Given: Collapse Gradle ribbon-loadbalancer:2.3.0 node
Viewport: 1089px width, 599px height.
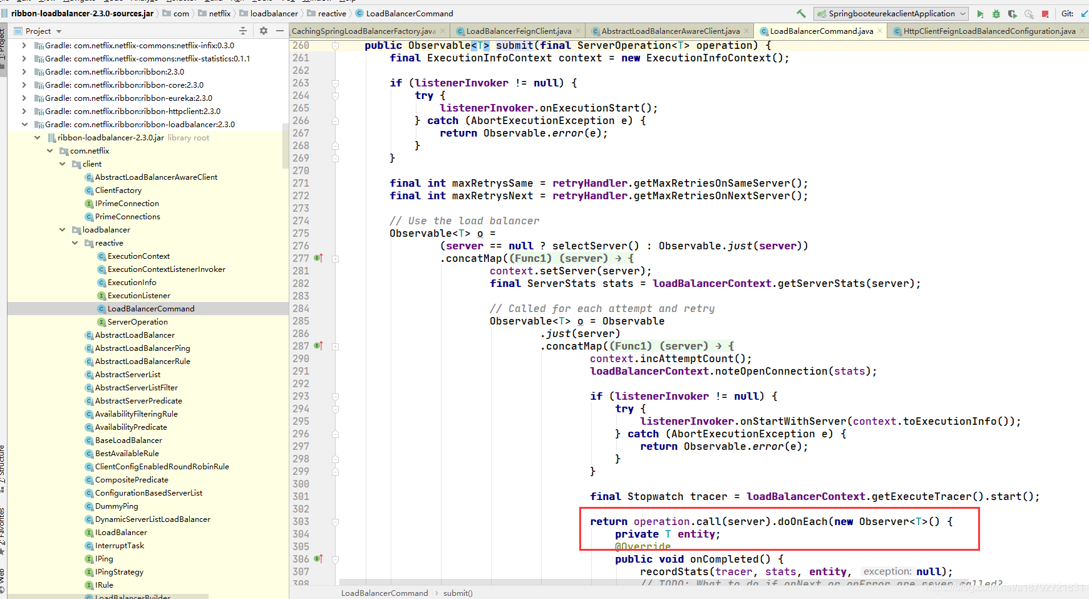Looking at the screenshot, I should pos(24,125).
